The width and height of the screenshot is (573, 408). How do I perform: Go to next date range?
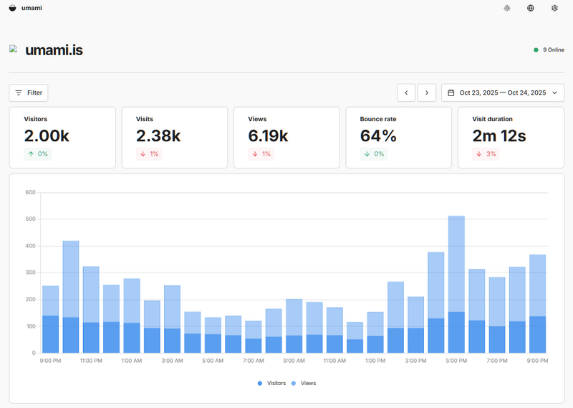(427, 92)
